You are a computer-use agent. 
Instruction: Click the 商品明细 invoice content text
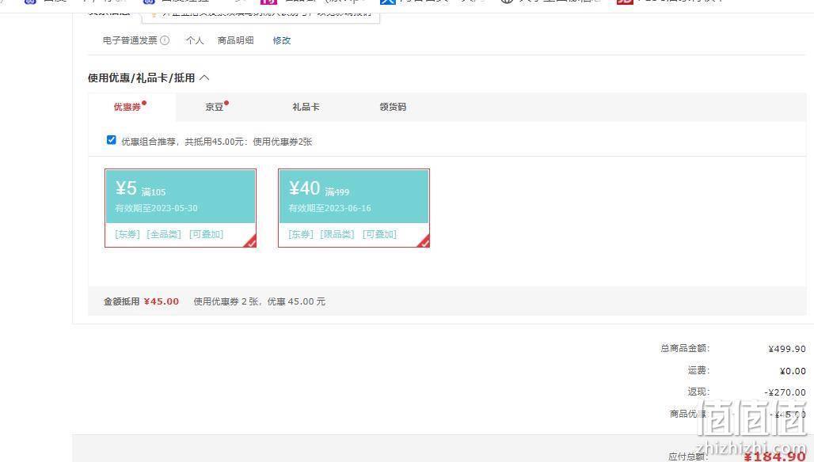(236, 40)
